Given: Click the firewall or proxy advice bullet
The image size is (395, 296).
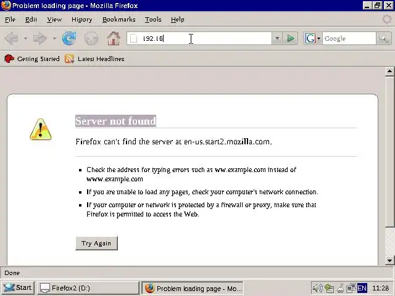Looking at the screenshot, I should coord(201,210).
